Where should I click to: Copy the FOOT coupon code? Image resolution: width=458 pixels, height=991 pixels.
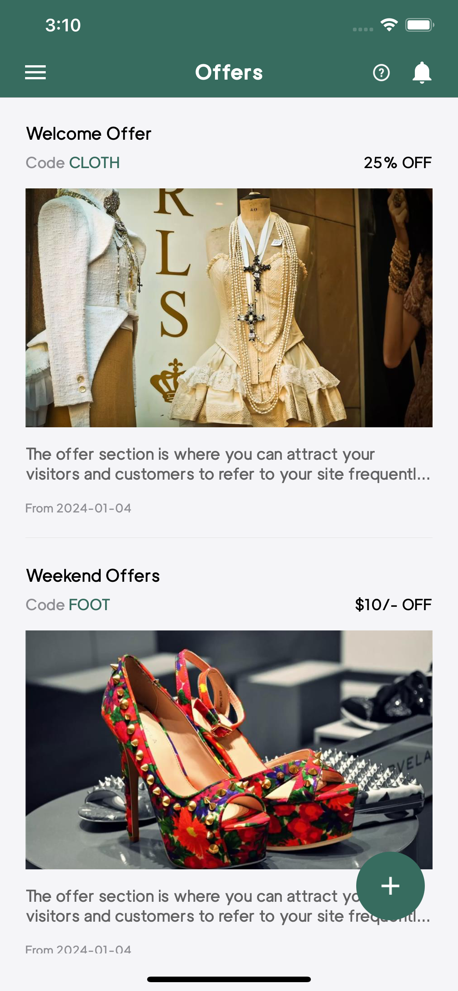coord(89,605)
